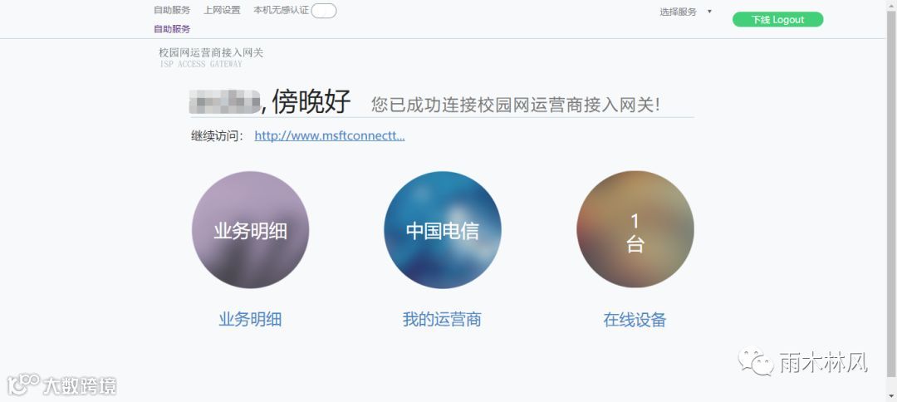Click the dropdown arrow beside 选择服务
This screenshot has height=402, width=897.
[709, 12]
